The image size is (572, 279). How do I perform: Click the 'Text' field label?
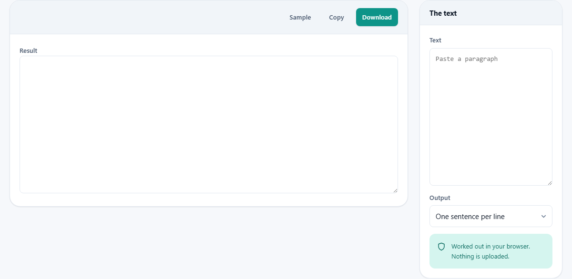click(436, 40)
